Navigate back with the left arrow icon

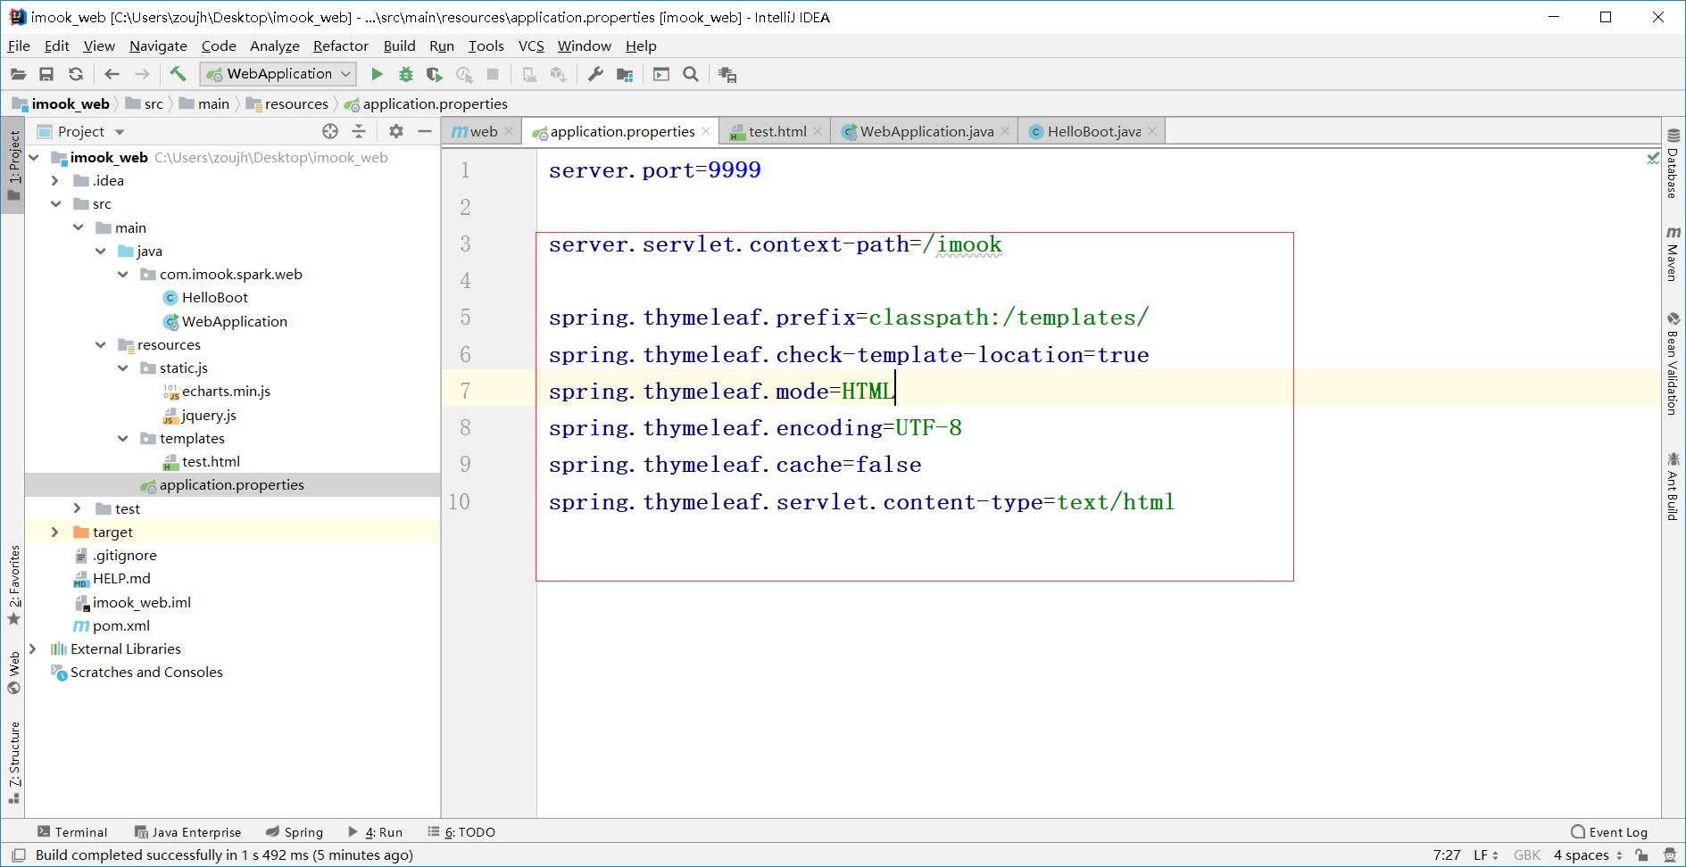[112, 74]
